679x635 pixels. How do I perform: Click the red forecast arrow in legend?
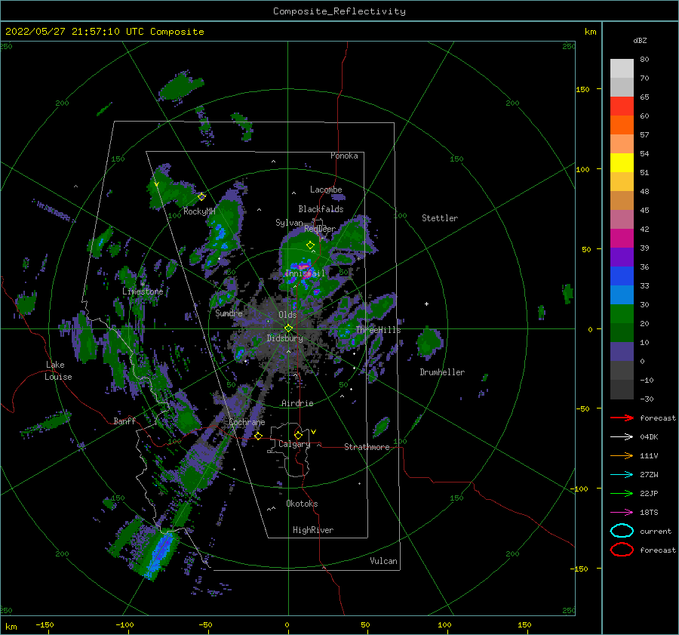click(x=622, y=418)
